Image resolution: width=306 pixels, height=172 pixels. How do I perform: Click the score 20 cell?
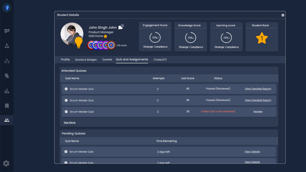point(188,111)
